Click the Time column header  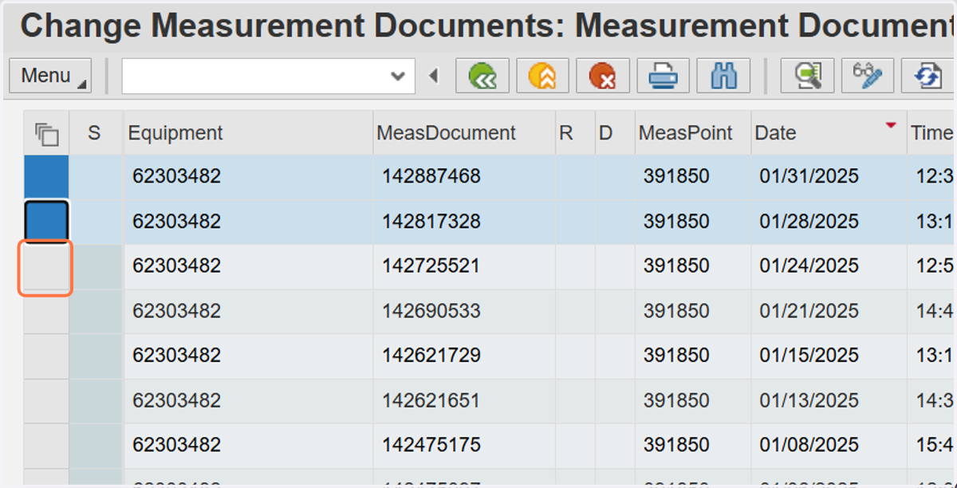click(x=932, y=133)
